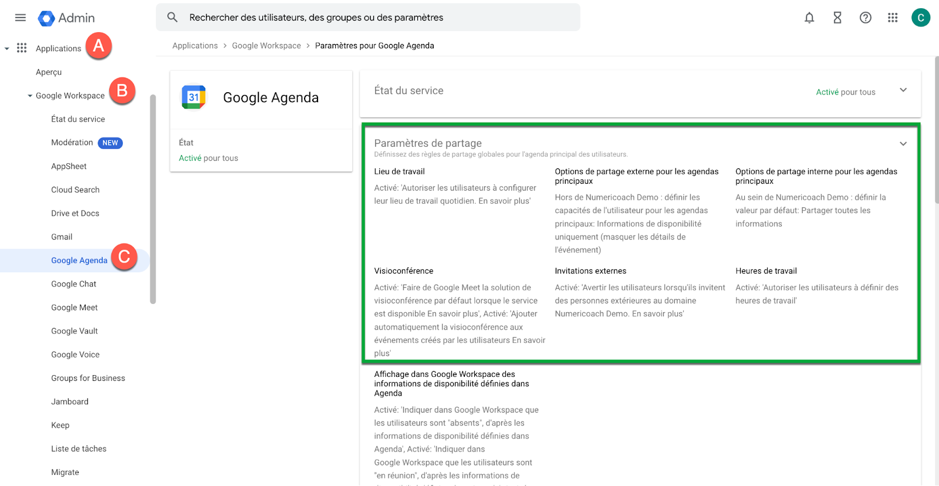Open Cloud Search settings
The width and height of the screenshot is (939, 486).
(x=75, y=190)
